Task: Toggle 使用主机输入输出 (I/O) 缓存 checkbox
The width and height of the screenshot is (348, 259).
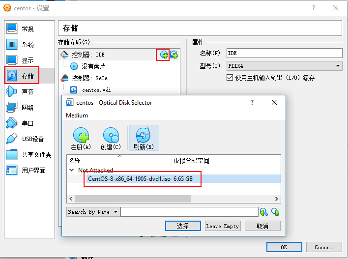Action: tap(230, 78)
